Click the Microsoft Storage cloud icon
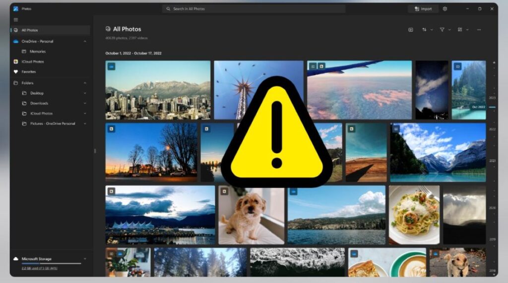This screenshot has width=508, height=283. [x=15, y=259]
